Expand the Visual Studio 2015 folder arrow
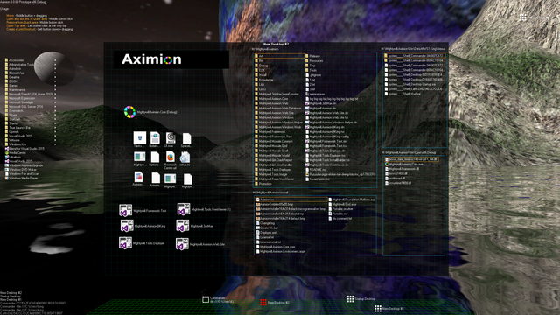 [x=55, y=136]
